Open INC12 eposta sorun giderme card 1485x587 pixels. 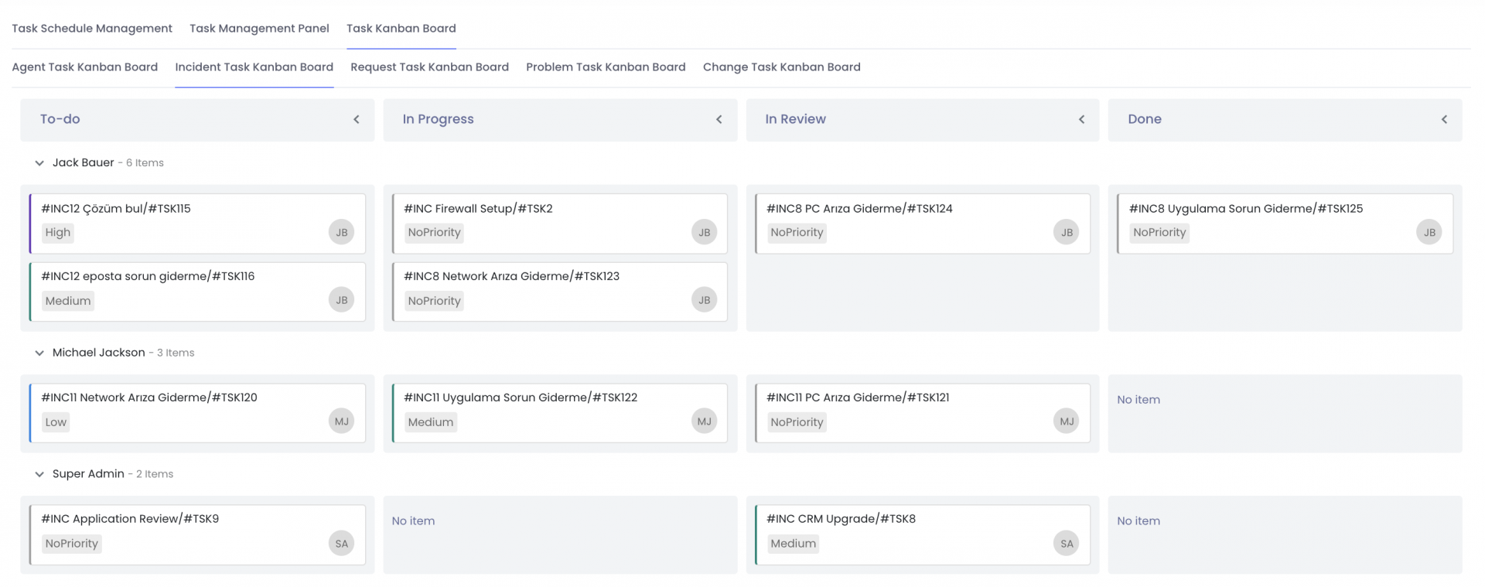coord(148,276)
